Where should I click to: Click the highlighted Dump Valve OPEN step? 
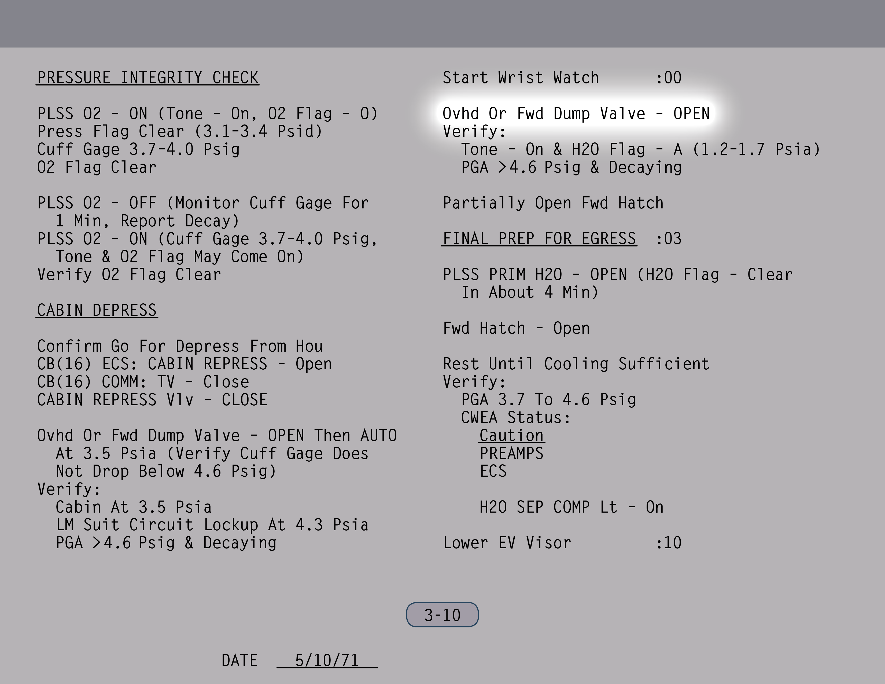pyautogui.click(x=576, y=113)
